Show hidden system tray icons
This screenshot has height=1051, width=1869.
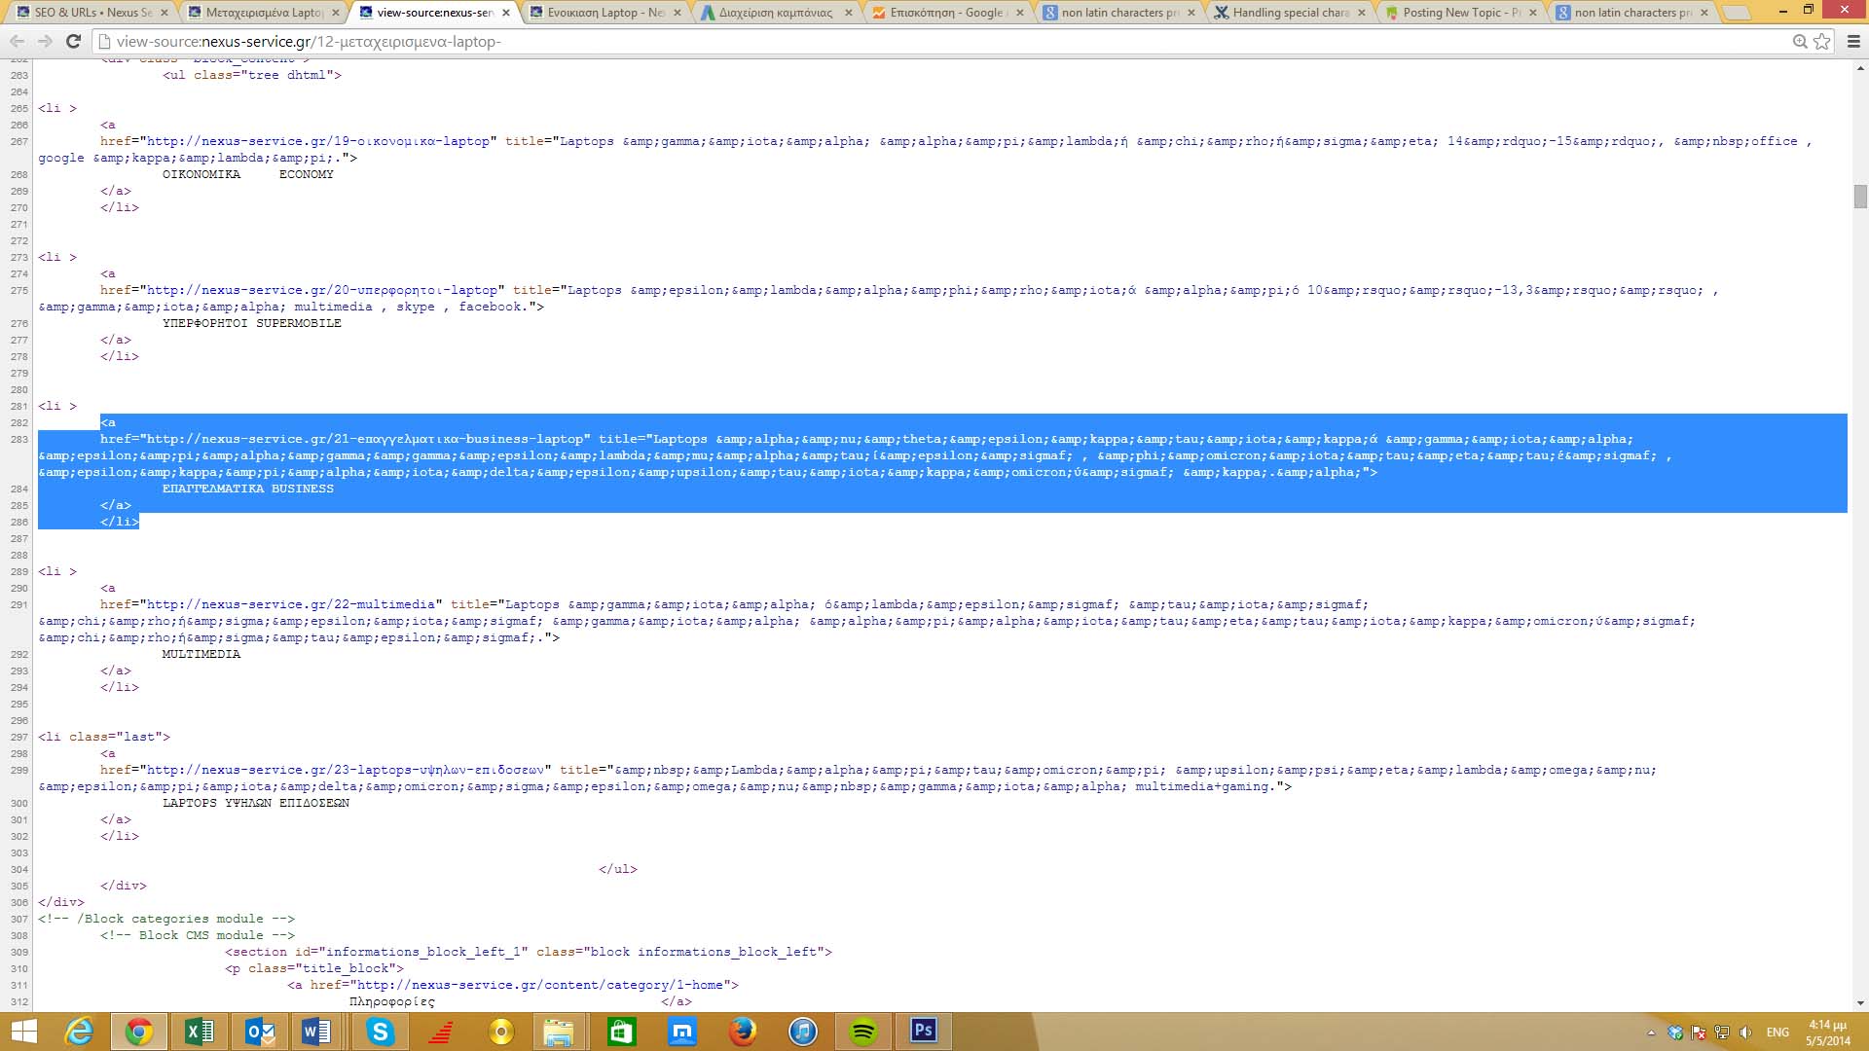click(1651, 1033)
